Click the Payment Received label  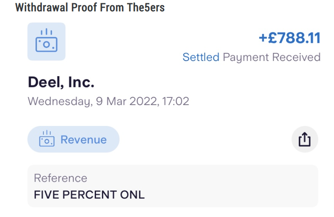(272, 57)
